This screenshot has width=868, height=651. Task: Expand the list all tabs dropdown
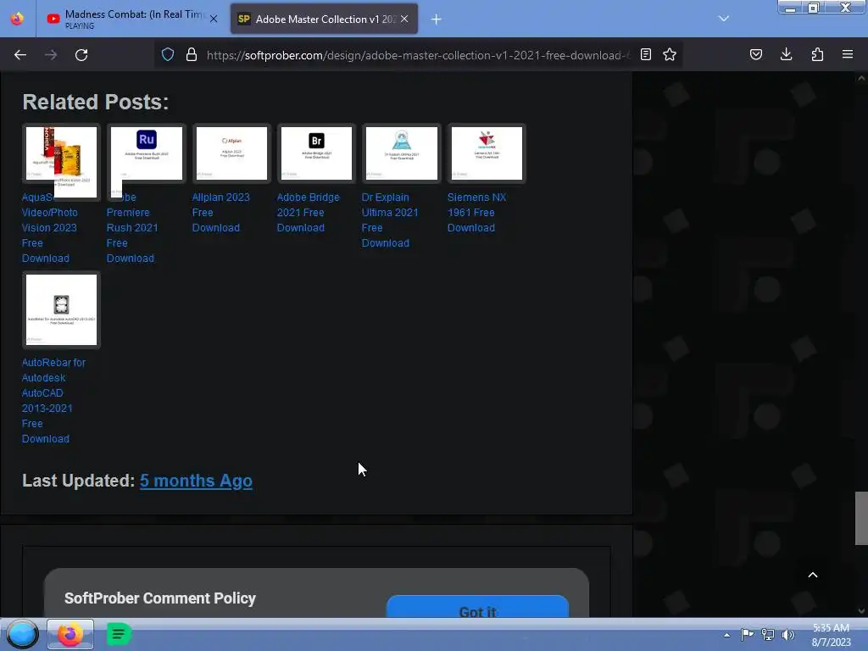(724, 19)
